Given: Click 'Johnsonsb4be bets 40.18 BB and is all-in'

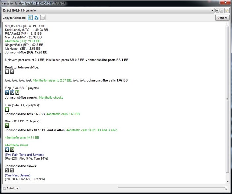Looking at the screenshot, I should pyautogui.click(x=34, y=130).
